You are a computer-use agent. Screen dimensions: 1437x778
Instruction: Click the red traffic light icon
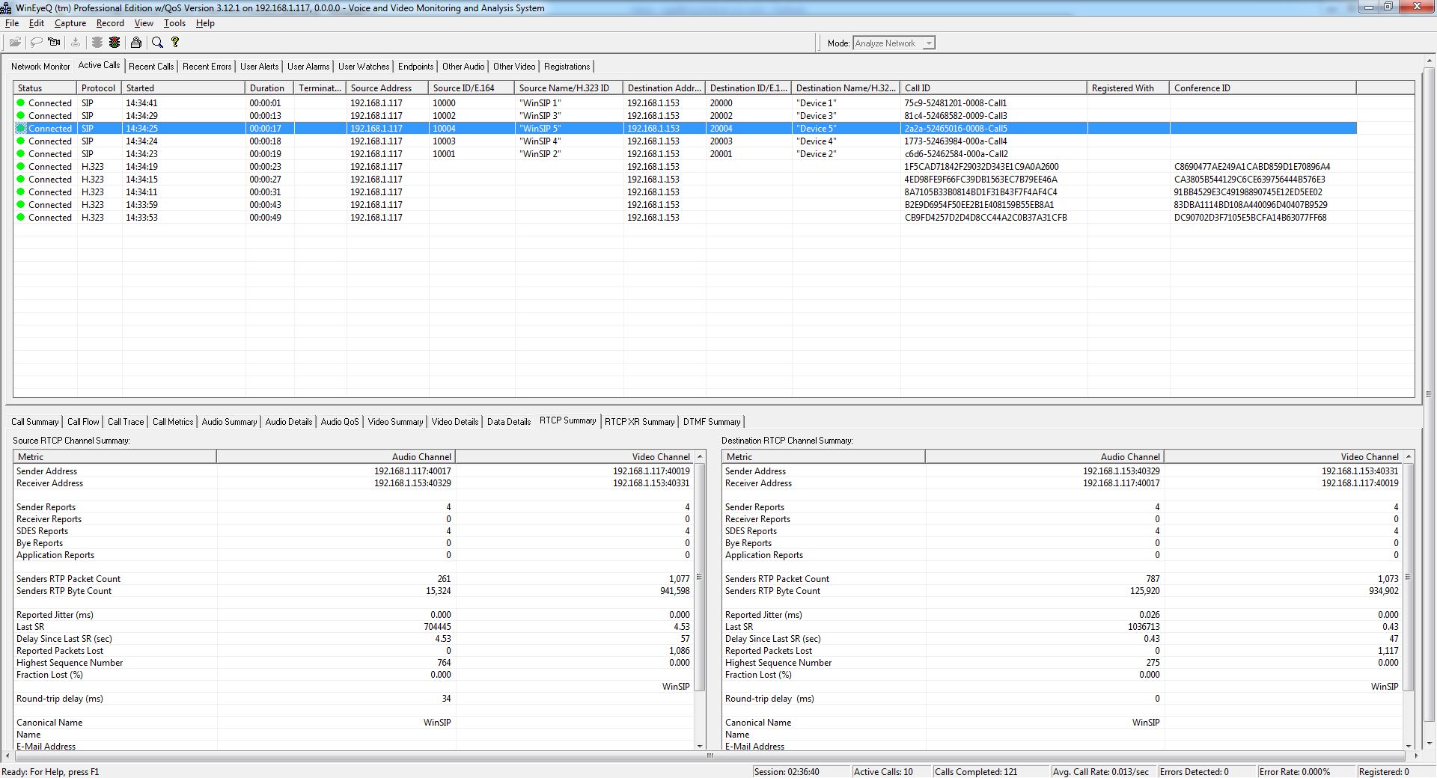click(x=115, y=43)
